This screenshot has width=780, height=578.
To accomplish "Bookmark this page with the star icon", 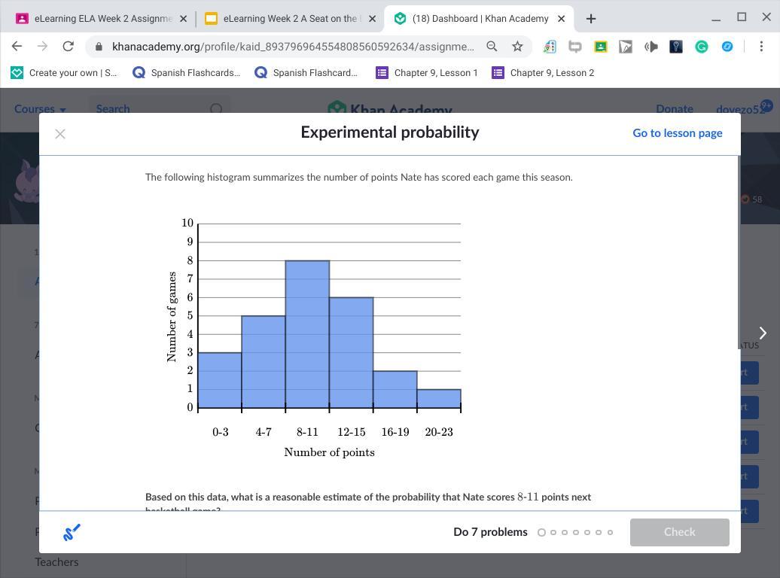I will coord(517,46).
